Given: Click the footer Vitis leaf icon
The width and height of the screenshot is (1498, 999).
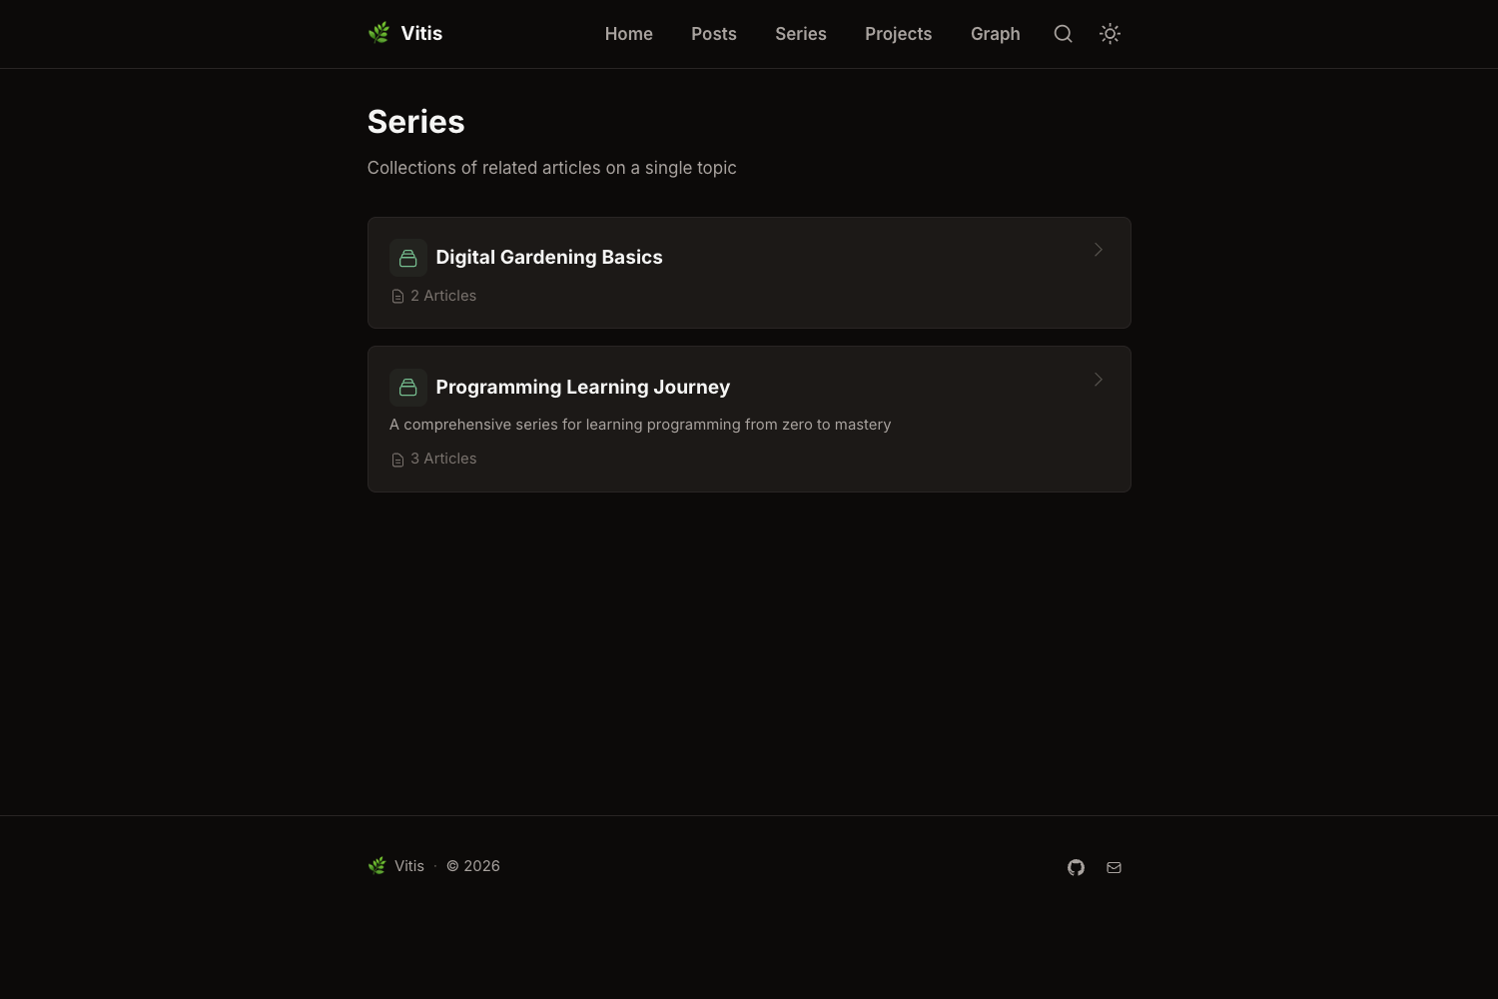Looking at the screenshot, I should pos(376,866).
